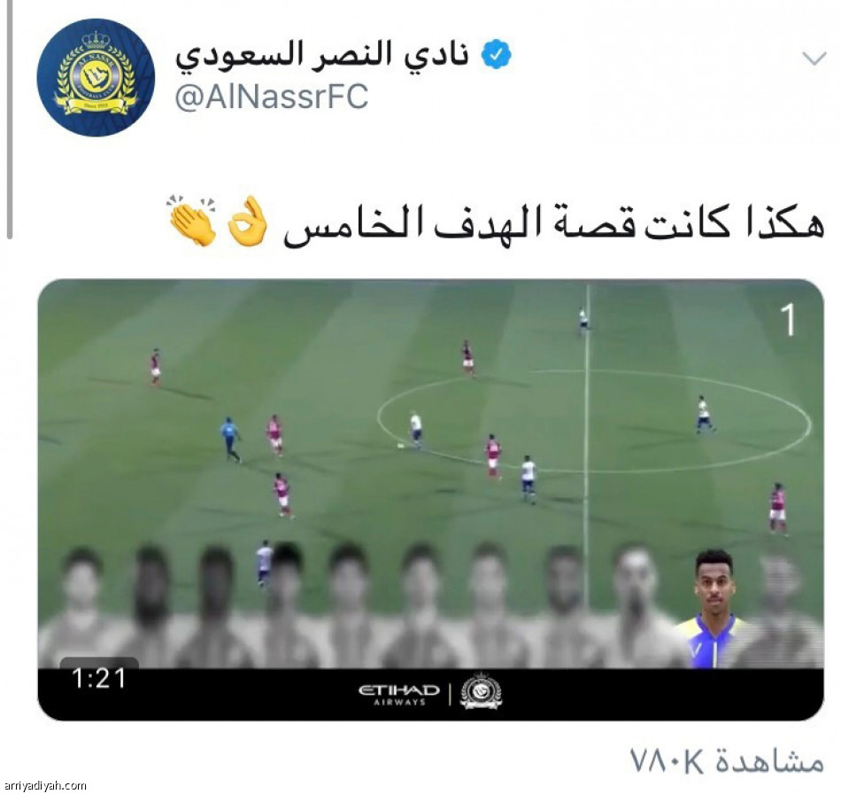Click the ball carrier near center circle
Screen dimensions: 841x794
coord(416,430)
